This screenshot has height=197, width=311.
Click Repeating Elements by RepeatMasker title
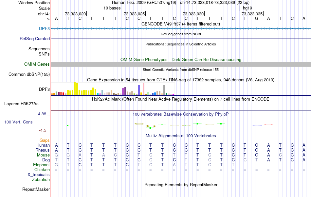pyautogui.click(x=181, y=185)
